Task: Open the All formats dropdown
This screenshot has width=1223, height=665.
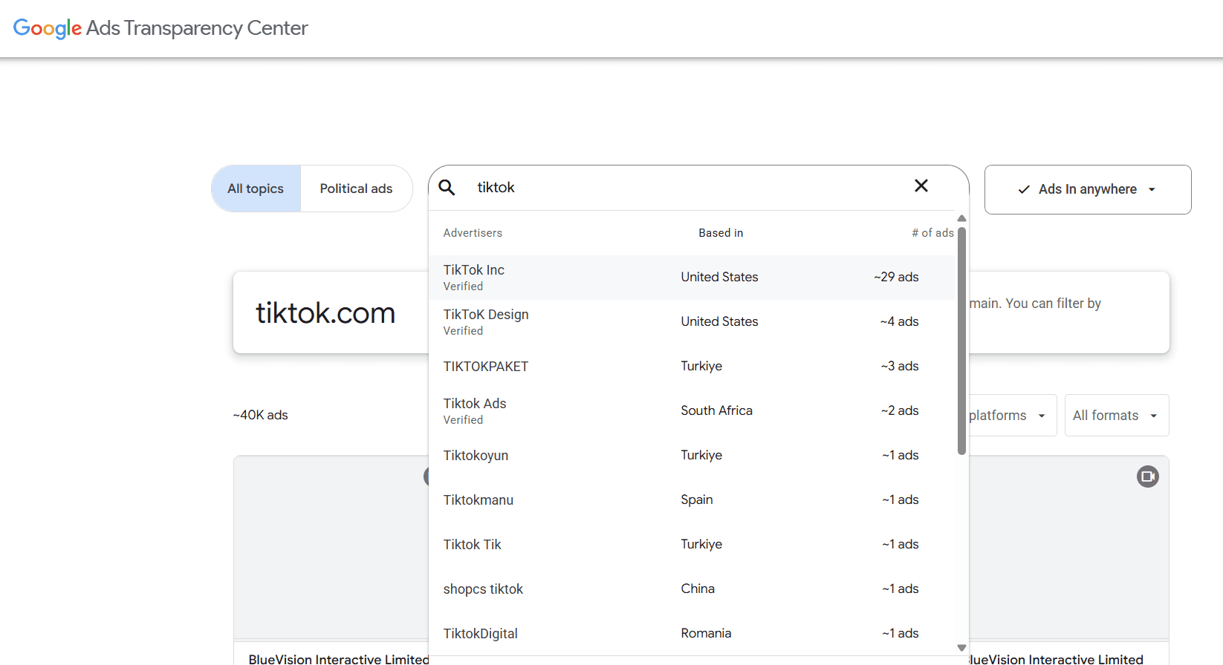Action: point(1117,416)
